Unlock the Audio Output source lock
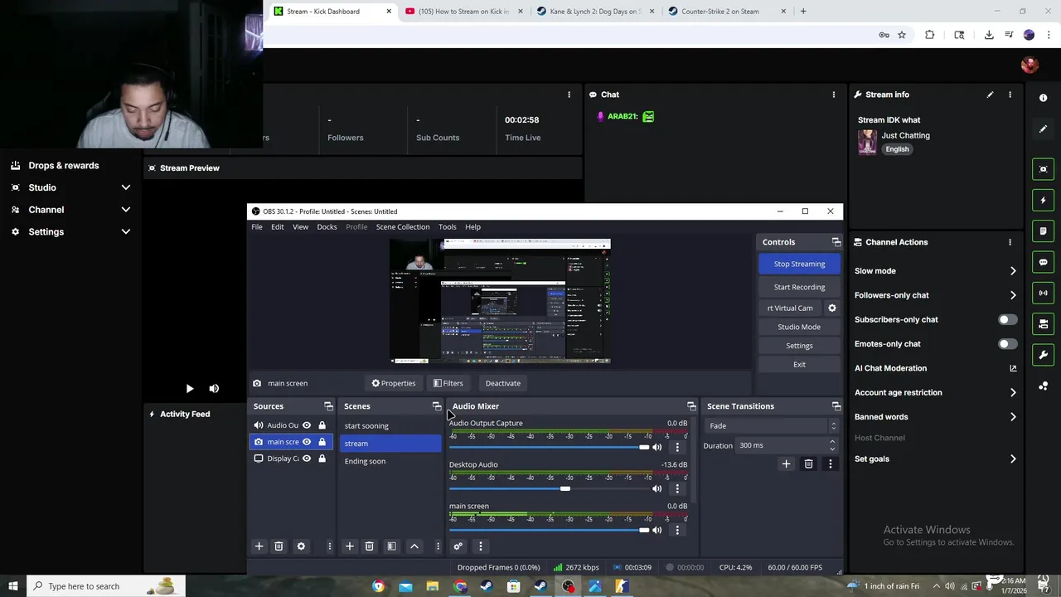Viewport: 1061px width, 597px height. coord(322,425)
